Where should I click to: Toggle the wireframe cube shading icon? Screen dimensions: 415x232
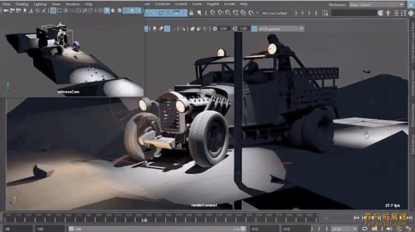click(x=100, y=11)
